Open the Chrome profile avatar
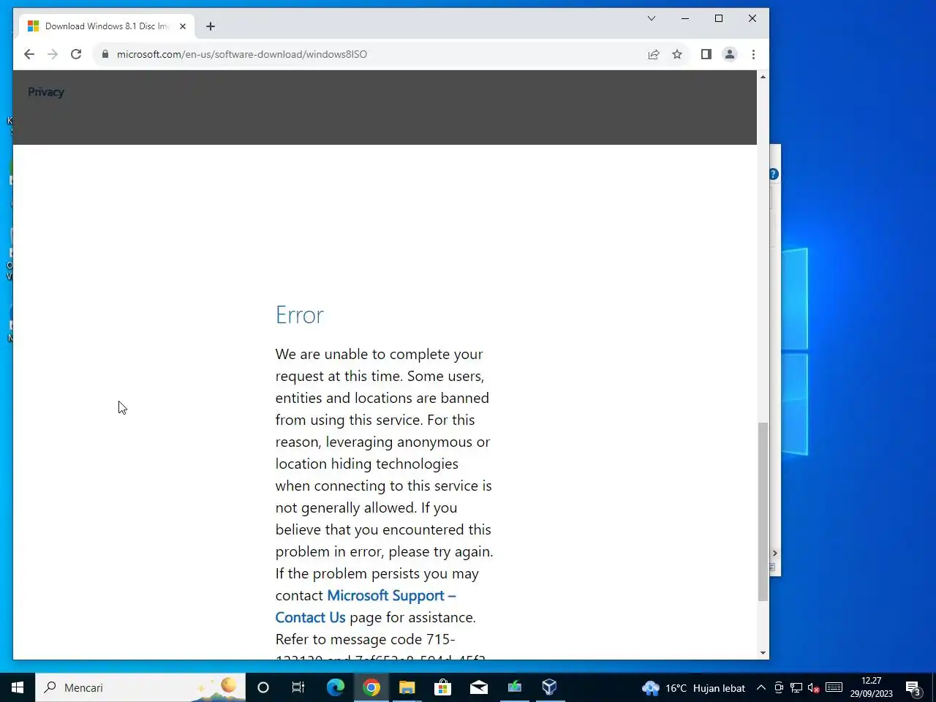 click(x=730, y=54)
